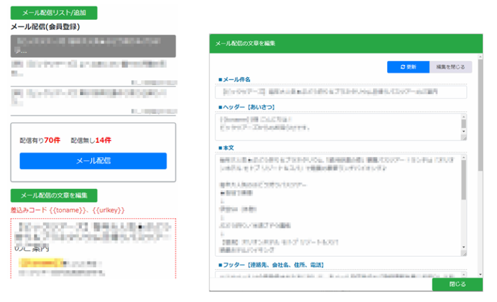Image resolution: width=497 pixels, height=302 pixels.
Task: Click the 編集を閉じる button
Action: [450, 66]
